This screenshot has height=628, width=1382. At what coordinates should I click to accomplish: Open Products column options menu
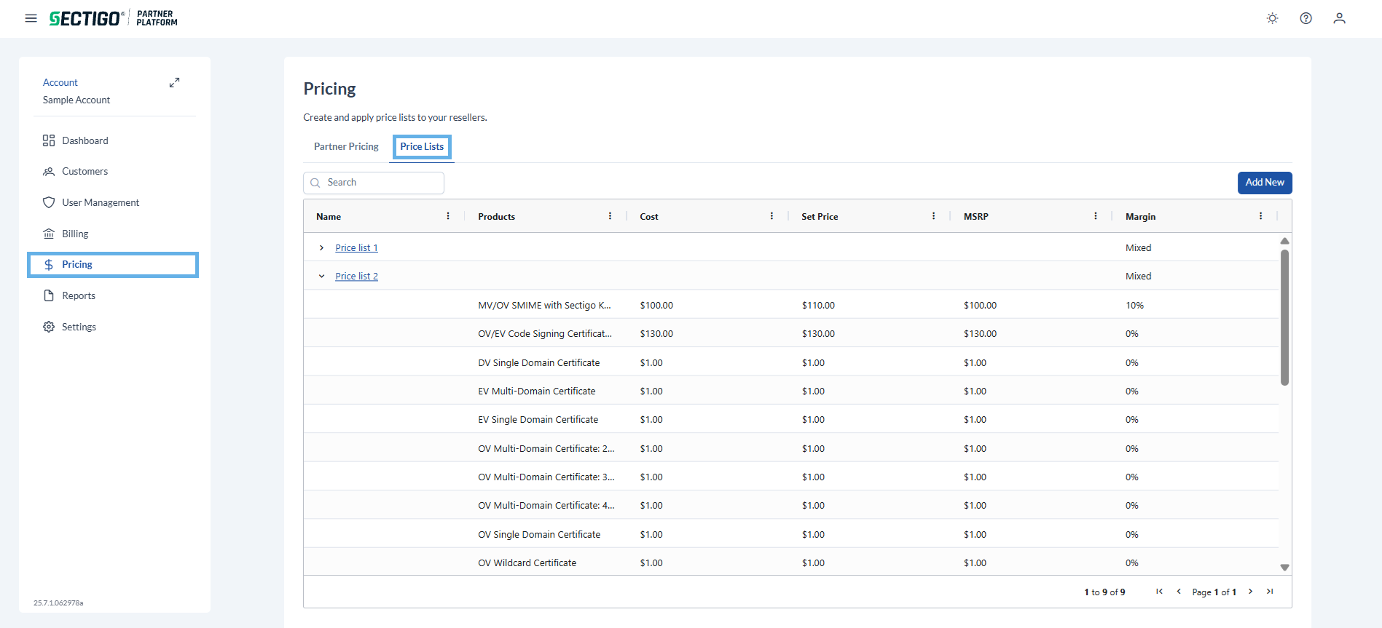click(610, 216)
